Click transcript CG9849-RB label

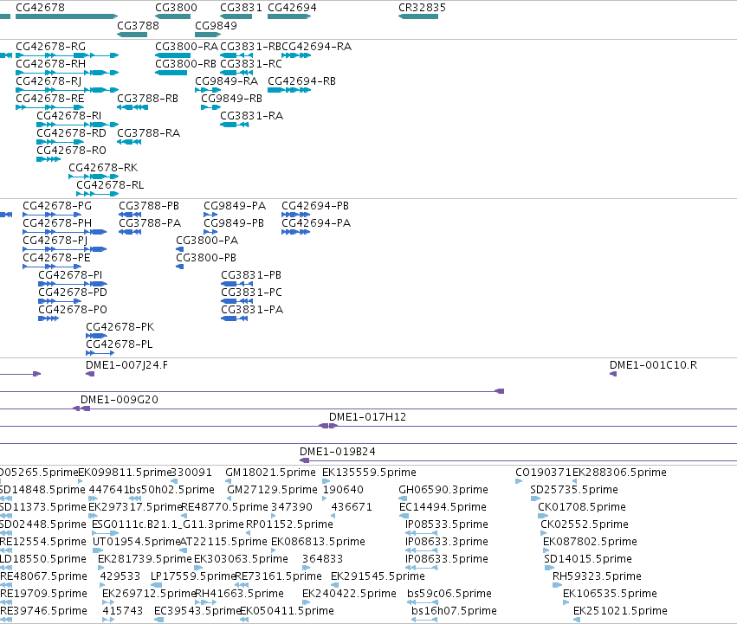(232, 99)
